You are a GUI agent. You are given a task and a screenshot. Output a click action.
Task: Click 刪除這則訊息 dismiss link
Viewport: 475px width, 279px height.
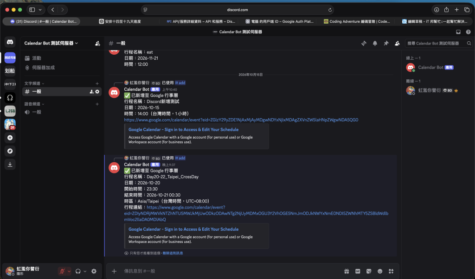coord(173,254)
